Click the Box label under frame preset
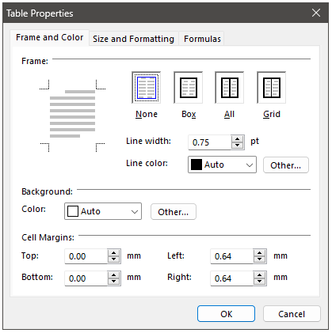 (189, 114)
